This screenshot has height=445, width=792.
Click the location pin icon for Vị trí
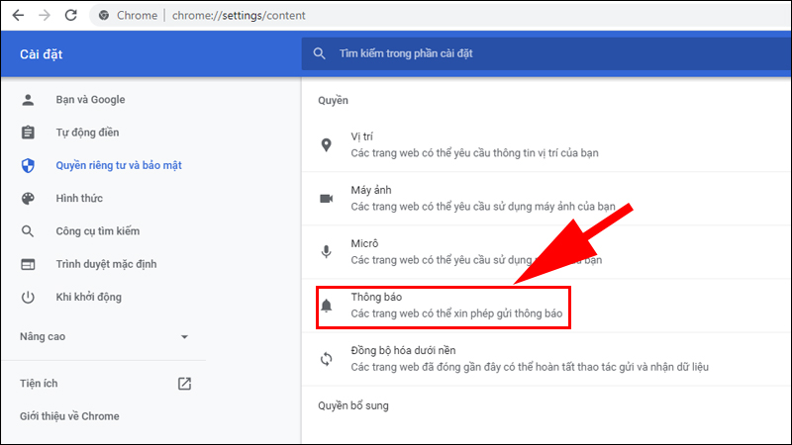pos(327,145)
